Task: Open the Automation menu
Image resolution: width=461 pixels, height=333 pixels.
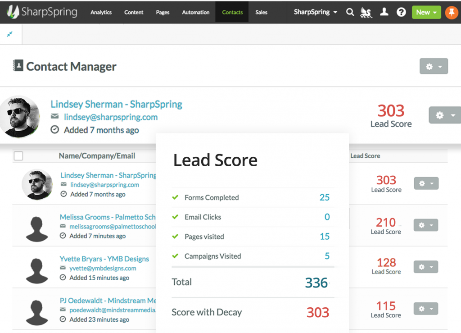Action: click(196, 12)
